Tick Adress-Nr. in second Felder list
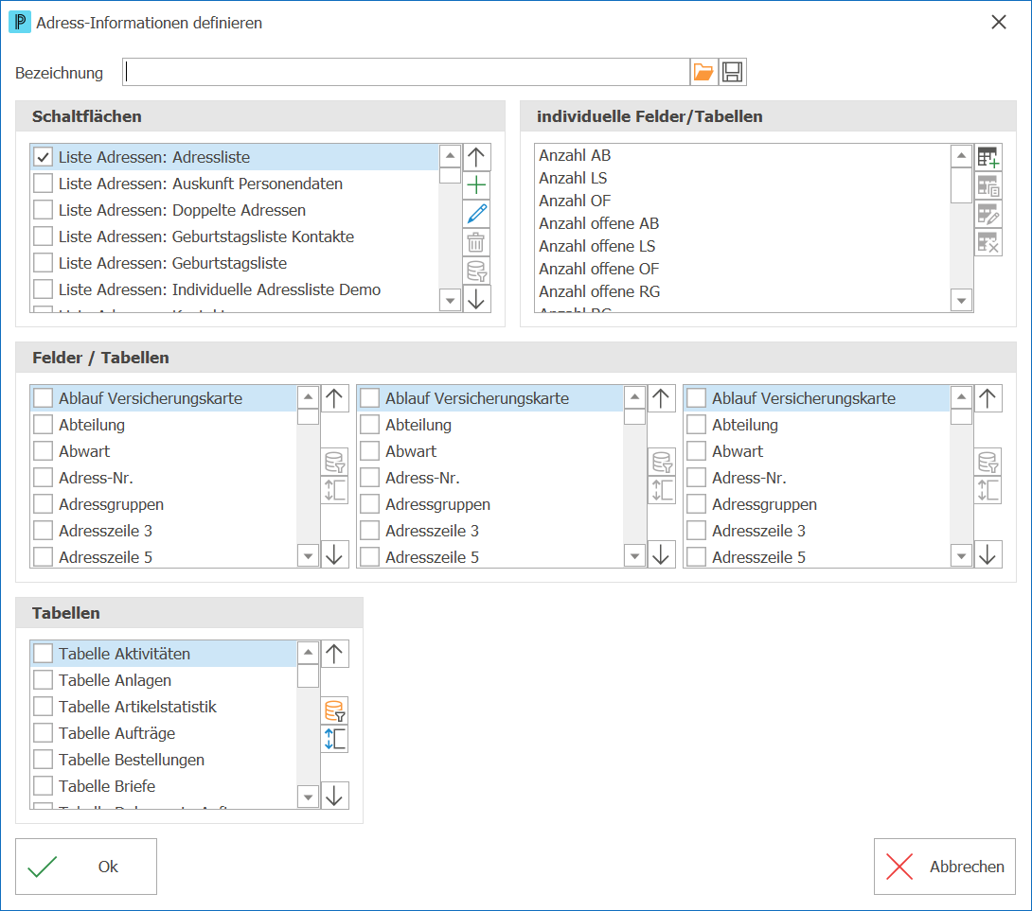Image resolution: width=1032 pixels, height=911 pixels. click(370, 478)
